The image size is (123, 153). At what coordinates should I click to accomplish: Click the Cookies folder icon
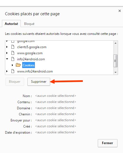pyautogui.click(x=18, y=65)
